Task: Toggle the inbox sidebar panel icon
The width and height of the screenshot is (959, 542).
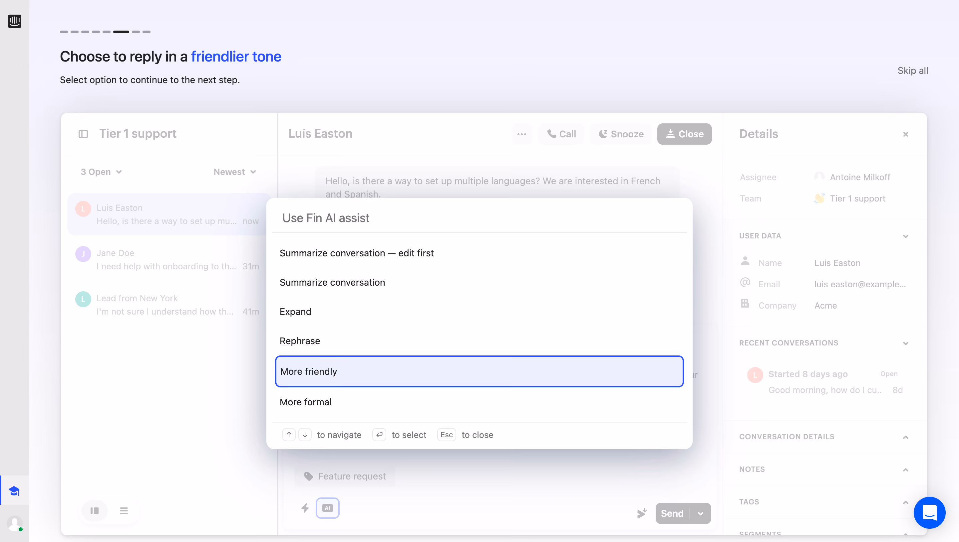Action: tap(83, 134)
